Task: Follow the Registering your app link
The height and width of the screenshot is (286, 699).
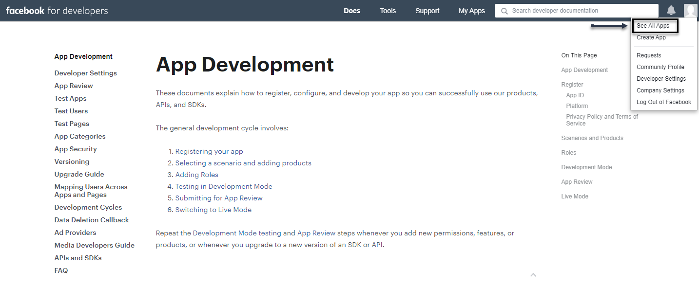Action: (x=209, y=151)
